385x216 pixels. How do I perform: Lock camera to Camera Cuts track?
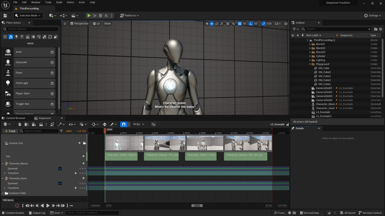point(85,143)
